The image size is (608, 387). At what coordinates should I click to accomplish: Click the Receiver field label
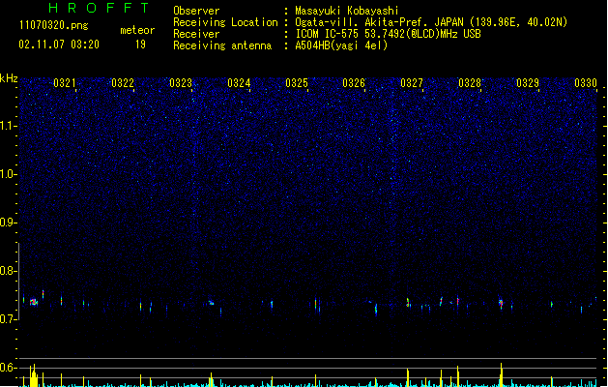[196, 34]
